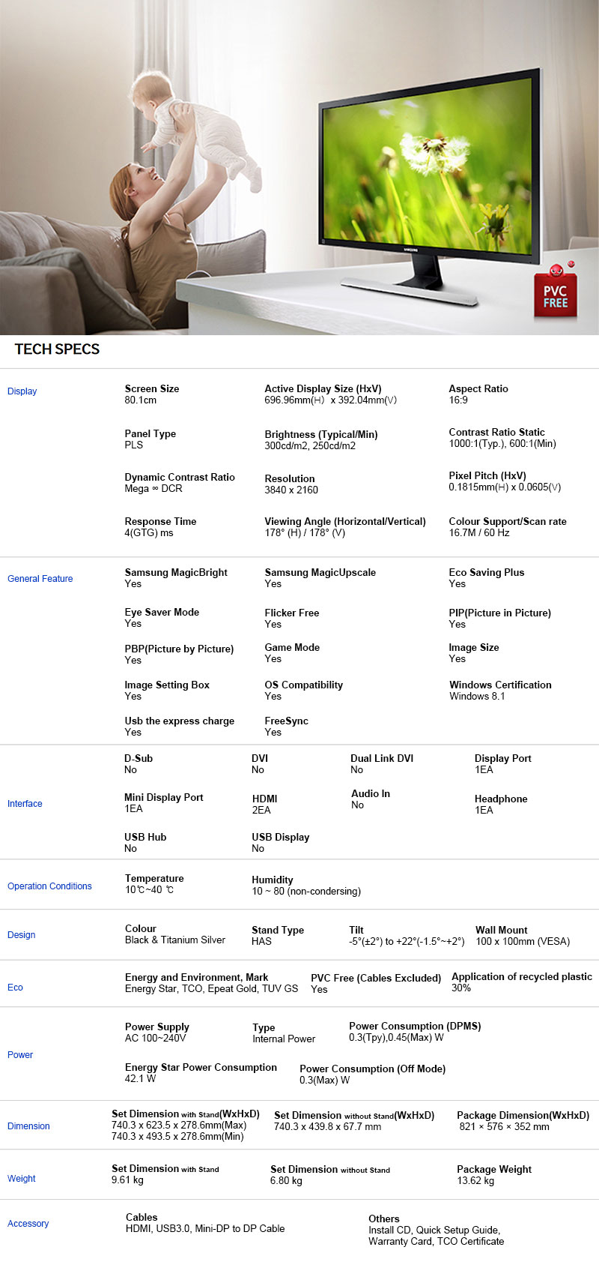Viewport: 599px width, 1268px height.
Task: Click the red PVC FREE badge icon
Action: [x=555, y=293]
